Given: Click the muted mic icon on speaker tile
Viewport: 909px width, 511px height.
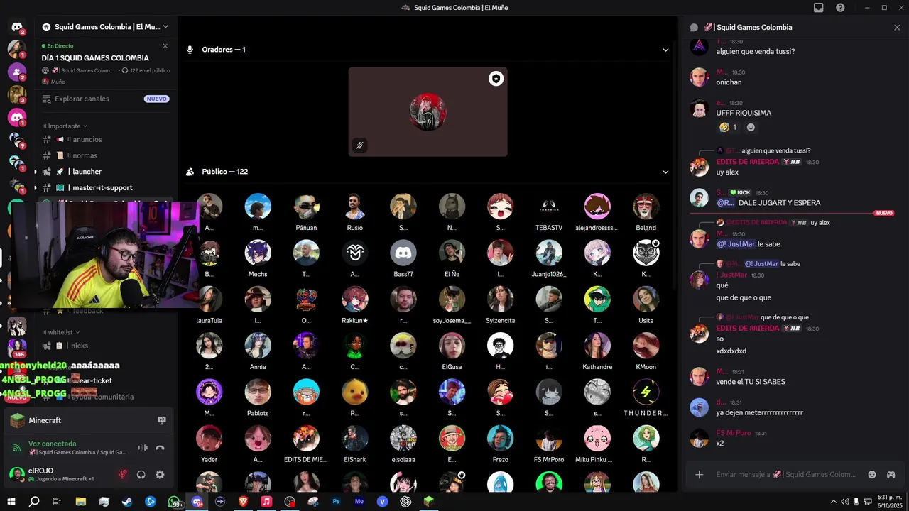Looking at the screenshot, I should tap(360, 145).
